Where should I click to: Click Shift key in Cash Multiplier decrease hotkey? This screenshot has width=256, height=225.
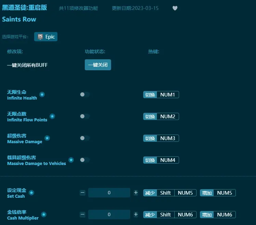(x=165, y=214)
